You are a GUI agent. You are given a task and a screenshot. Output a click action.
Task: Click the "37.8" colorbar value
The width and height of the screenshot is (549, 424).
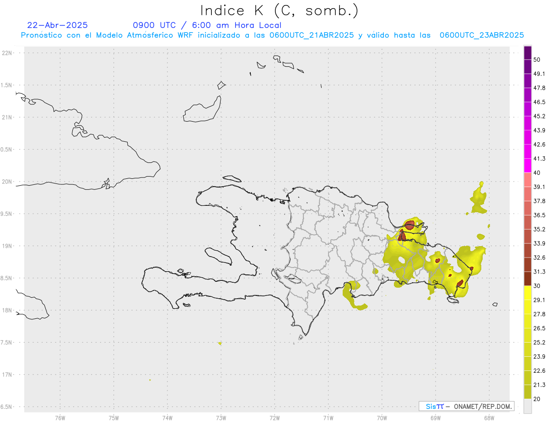[x=539, y=201]
